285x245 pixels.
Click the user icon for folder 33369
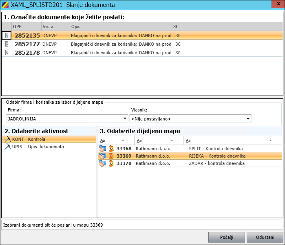click(x=111, y=156)
